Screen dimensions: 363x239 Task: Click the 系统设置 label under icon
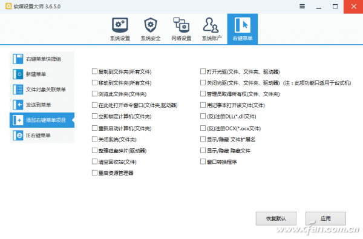120,38
